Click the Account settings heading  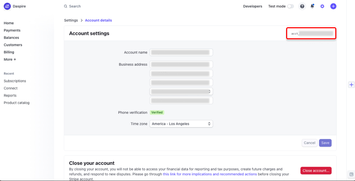89,33
